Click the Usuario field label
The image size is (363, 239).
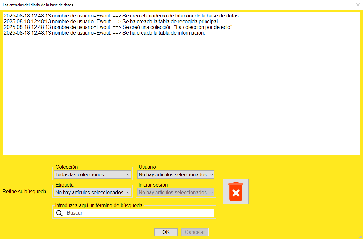point(147,167)
